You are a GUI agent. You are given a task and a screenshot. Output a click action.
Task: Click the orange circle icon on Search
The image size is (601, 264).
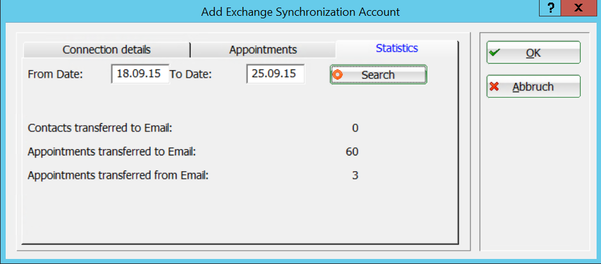coord(338,75)
